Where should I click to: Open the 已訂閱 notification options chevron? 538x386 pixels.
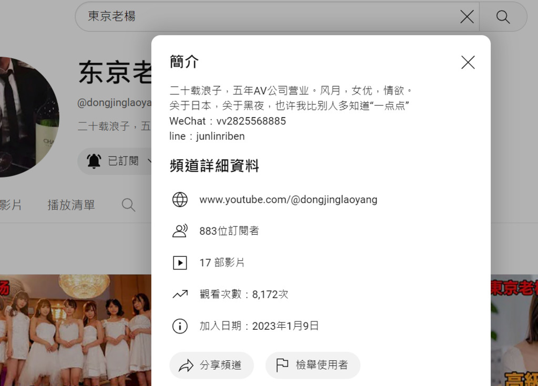[x=150, y=161]
